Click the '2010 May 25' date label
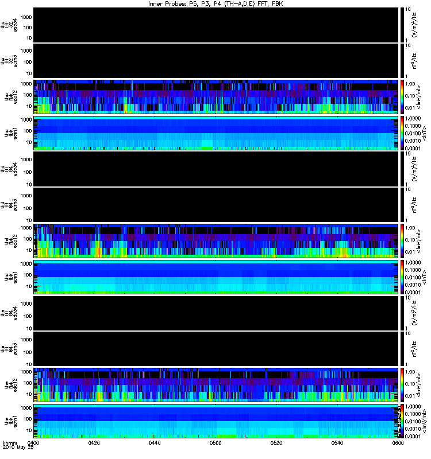The height and width of the screenshot is (459, 431). [18, 448]
